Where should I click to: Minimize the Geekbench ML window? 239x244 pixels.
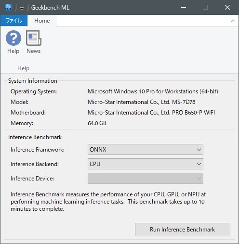point(184,7)
